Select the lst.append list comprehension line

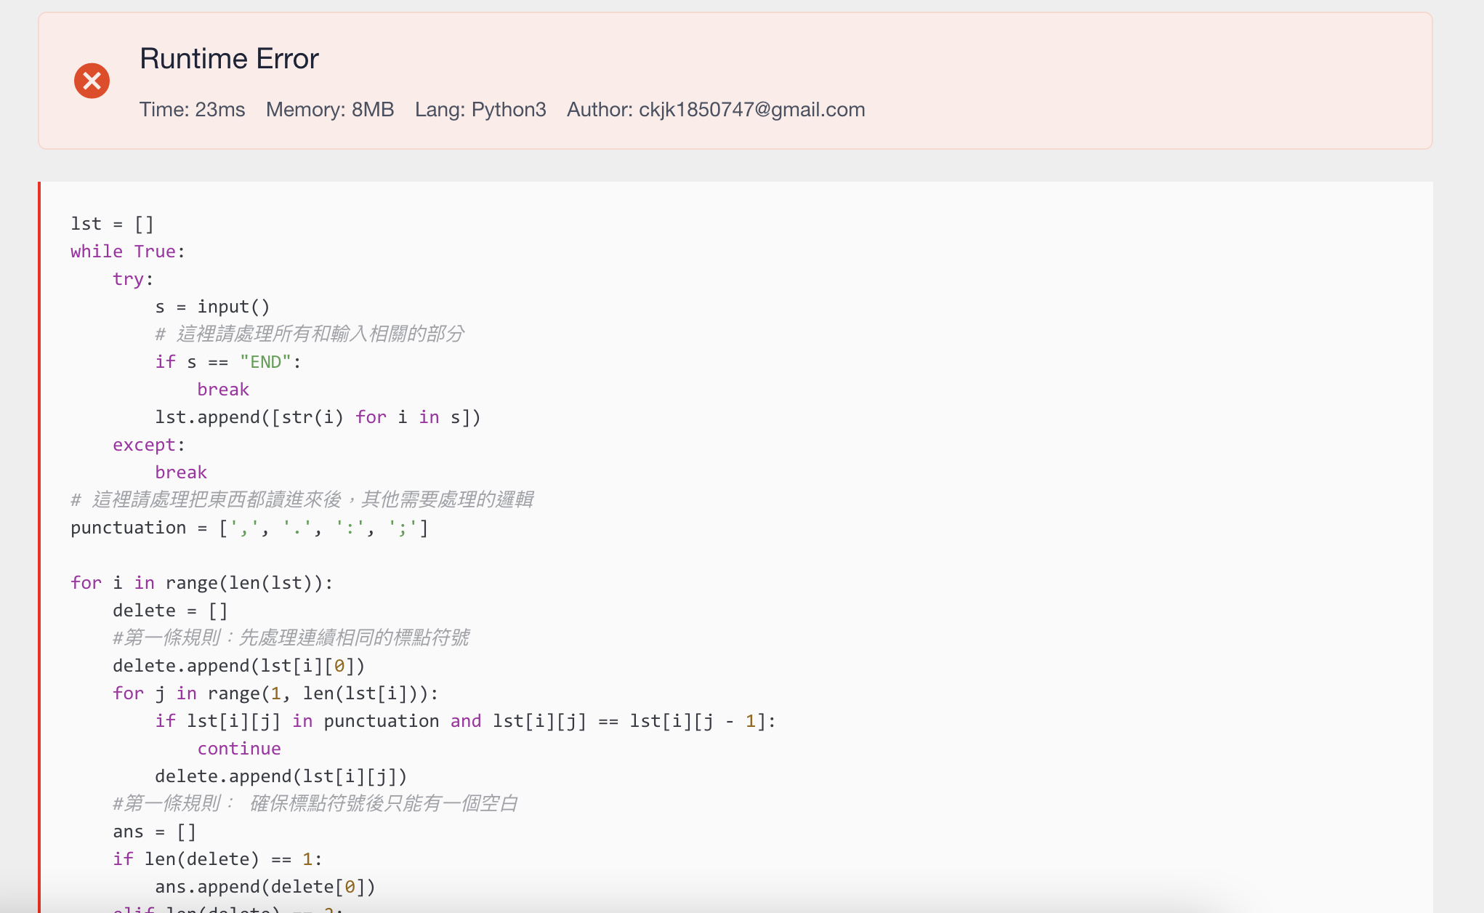point(318,417)
